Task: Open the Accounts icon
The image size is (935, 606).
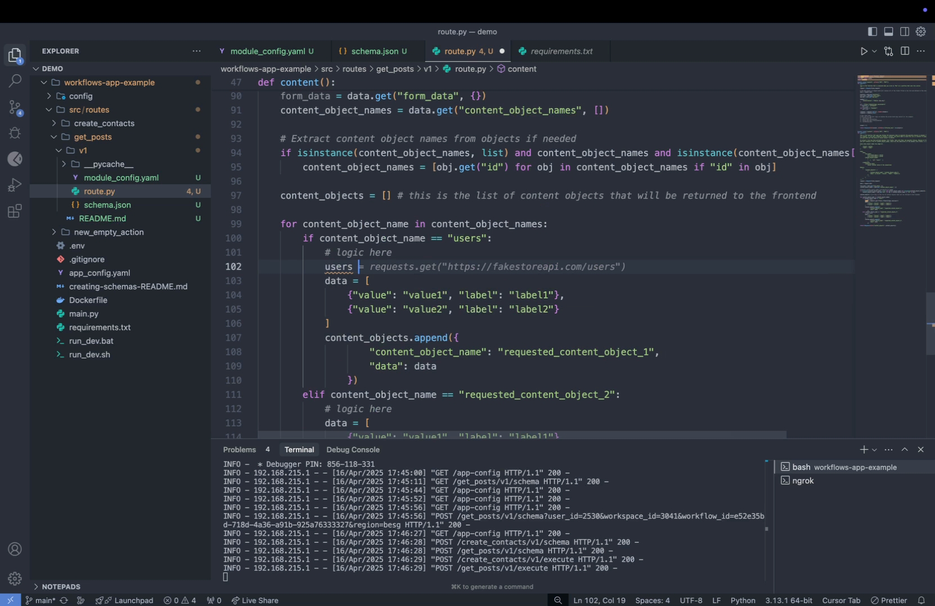Action: point(15,549)
